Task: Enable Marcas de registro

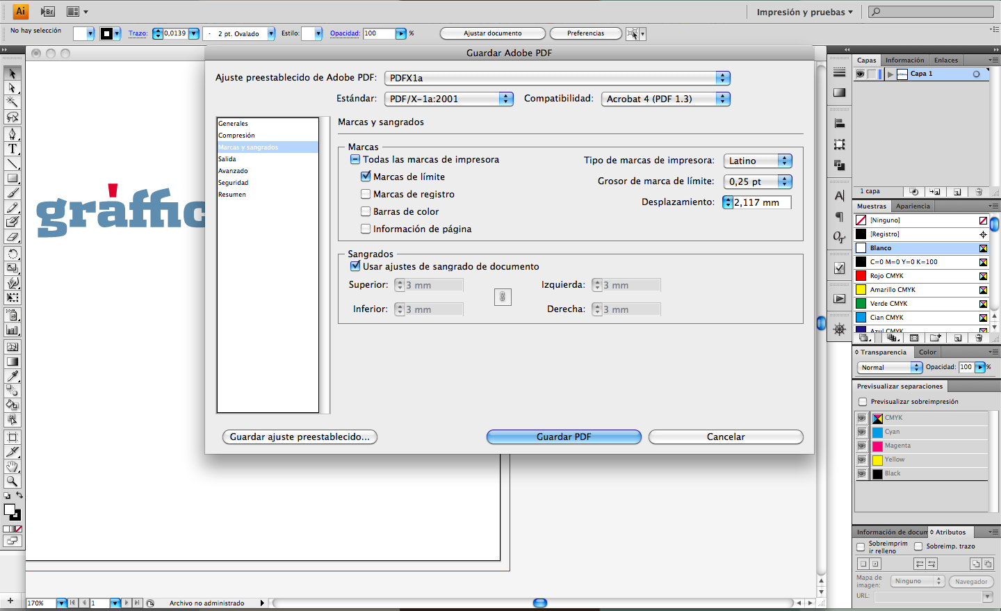Action: click(366, 194)
